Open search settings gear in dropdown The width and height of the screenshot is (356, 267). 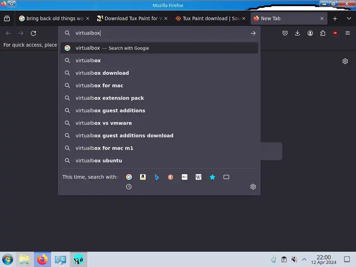pos(253,187)
